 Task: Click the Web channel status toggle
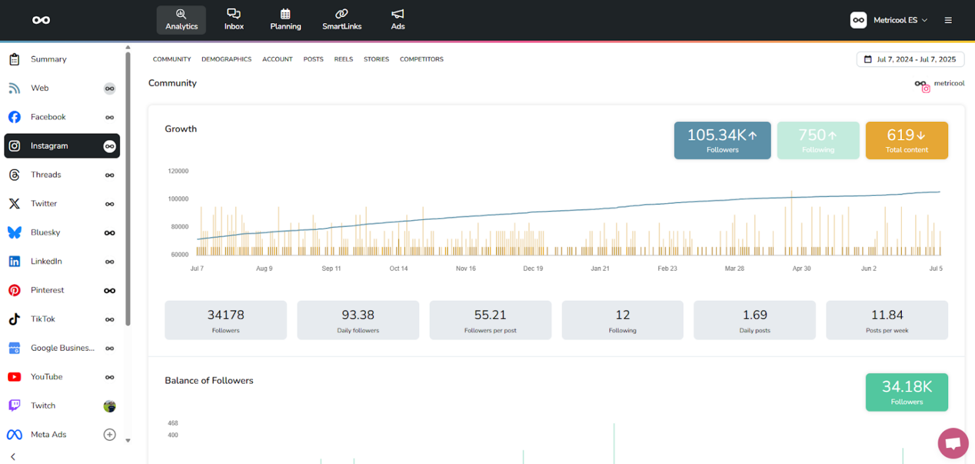pos(109,88)
